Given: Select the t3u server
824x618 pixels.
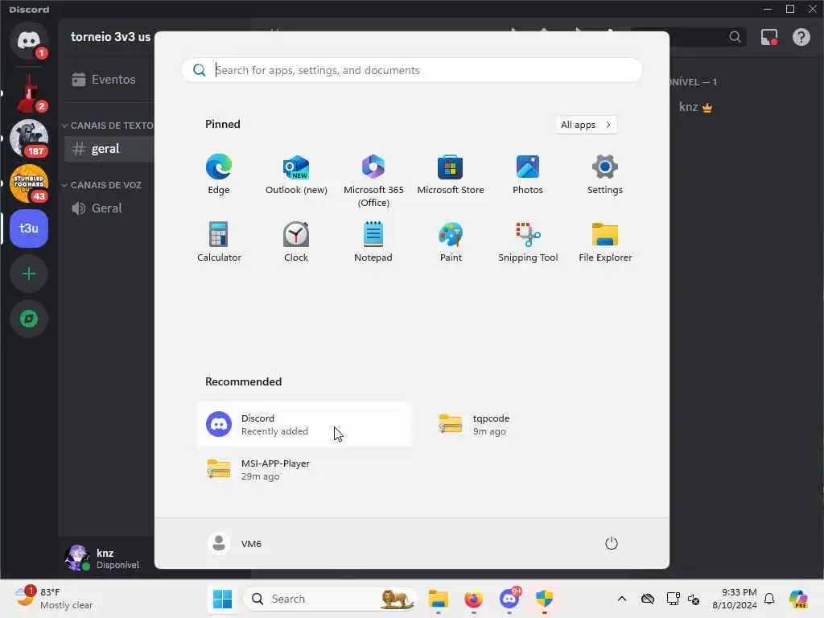Looking at the screenshot, I should [x=29, y=229].
